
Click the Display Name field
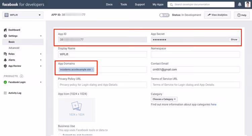(102, 54)
